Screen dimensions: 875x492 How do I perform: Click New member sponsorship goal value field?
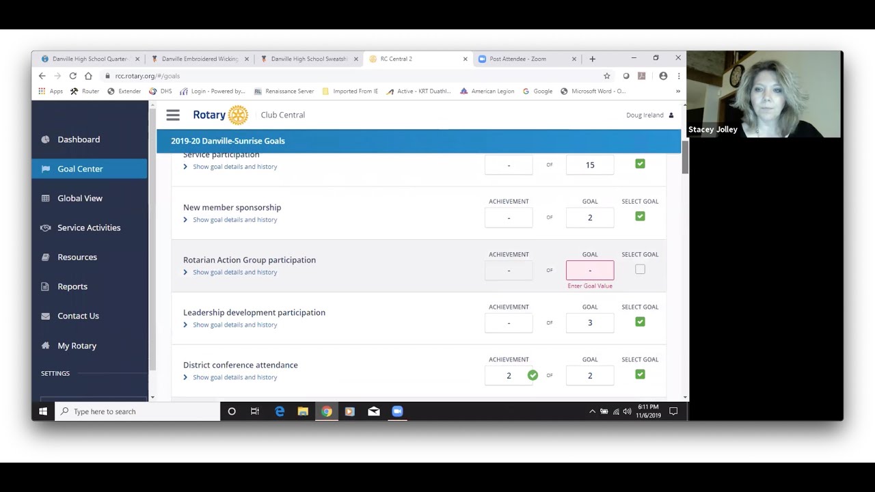tap(590, 217)
